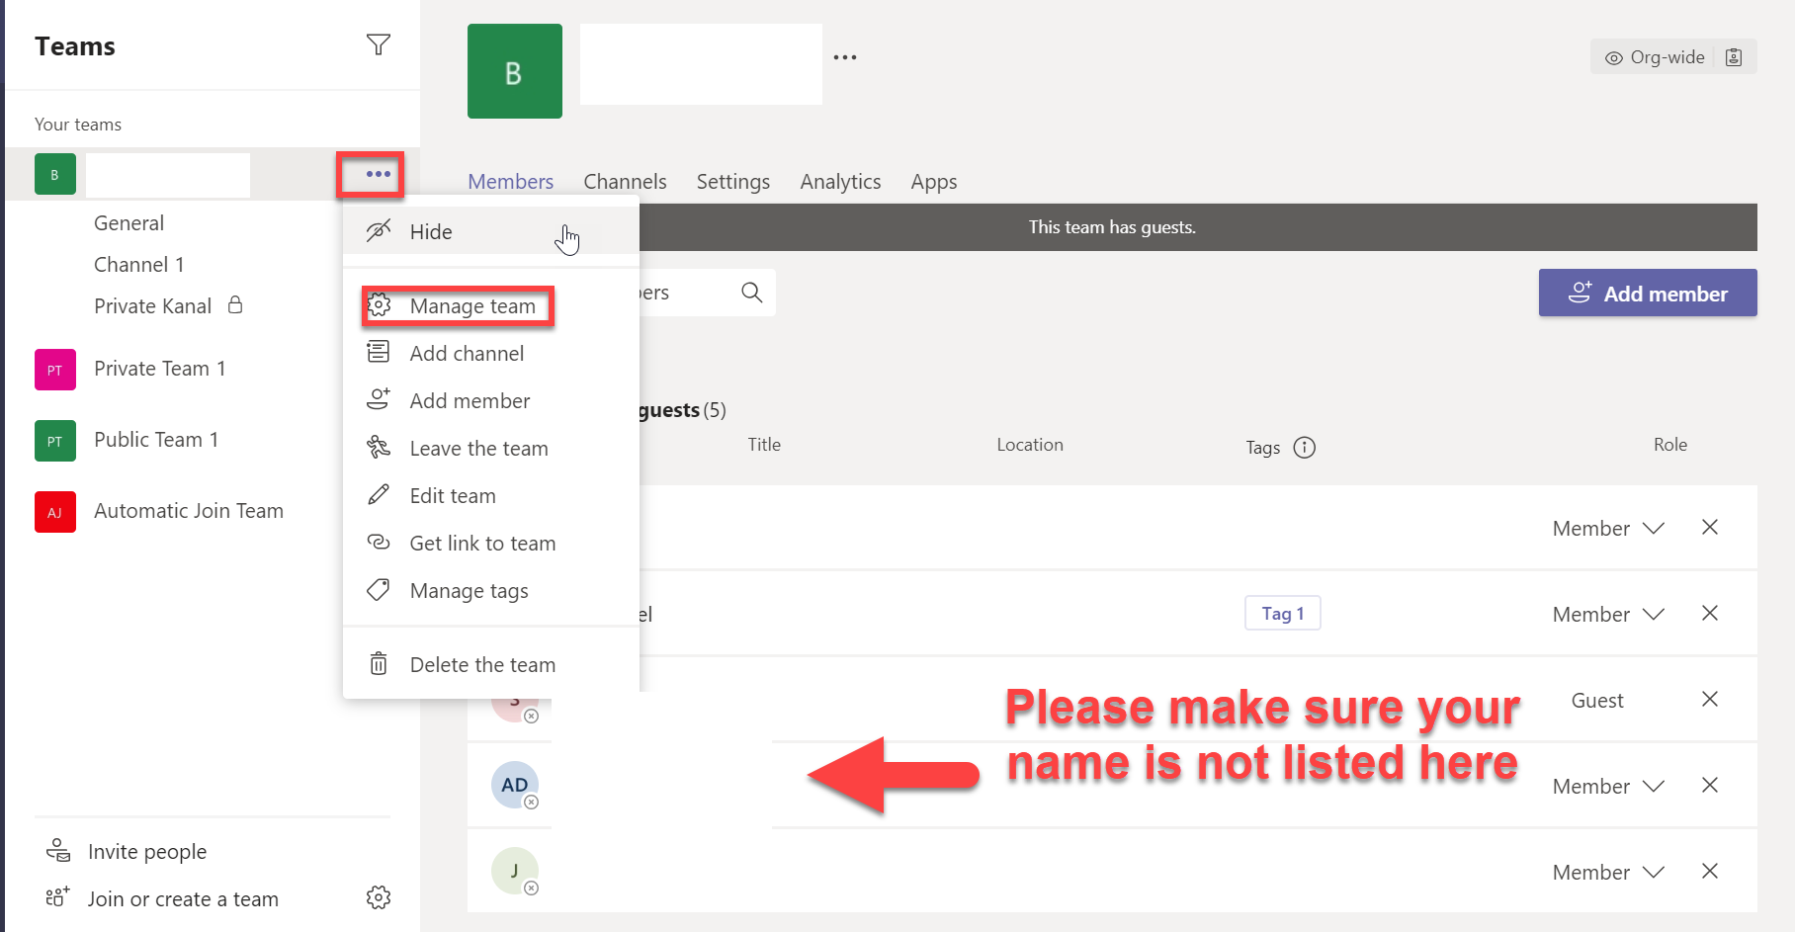
Task: Click the Title column header
Action: tap(764, 445)
